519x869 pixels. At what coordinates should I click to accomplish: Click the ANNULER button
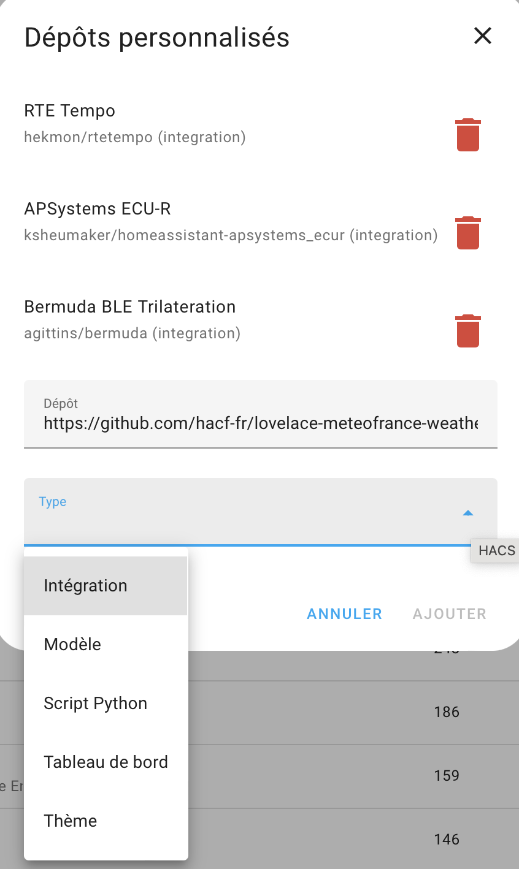tap(345, 614)
